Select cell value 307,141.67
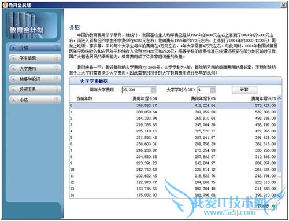This screenshot has width=289, height=221. point(205,138)
